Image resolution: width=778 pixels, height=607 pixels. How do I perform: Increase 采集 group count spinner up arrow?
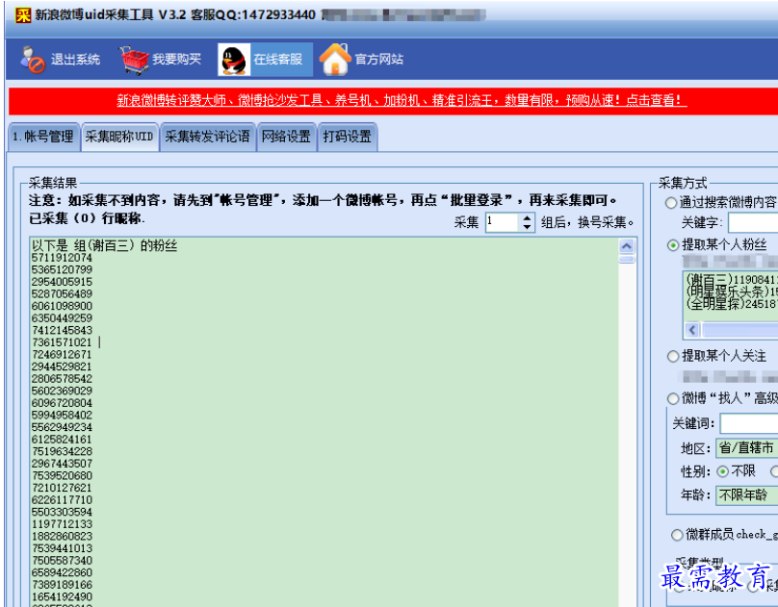point(527,217)
